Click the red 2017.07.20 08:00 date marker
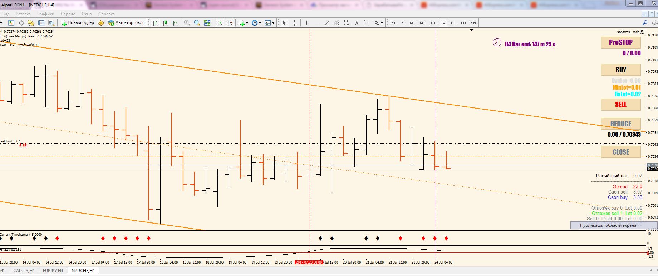 point(309,262)
